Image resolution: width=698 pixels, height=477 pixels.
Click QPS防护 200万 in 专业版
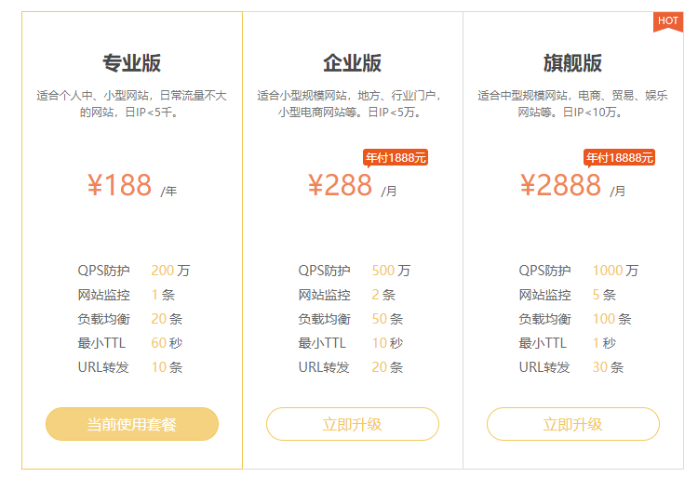133,271
